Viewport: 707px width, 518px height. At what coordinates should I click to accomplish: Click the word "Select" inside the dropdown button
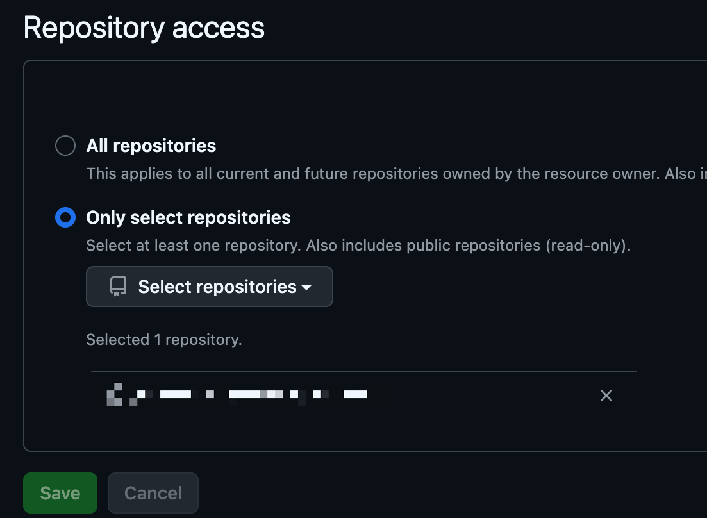[x=163, y=287]
